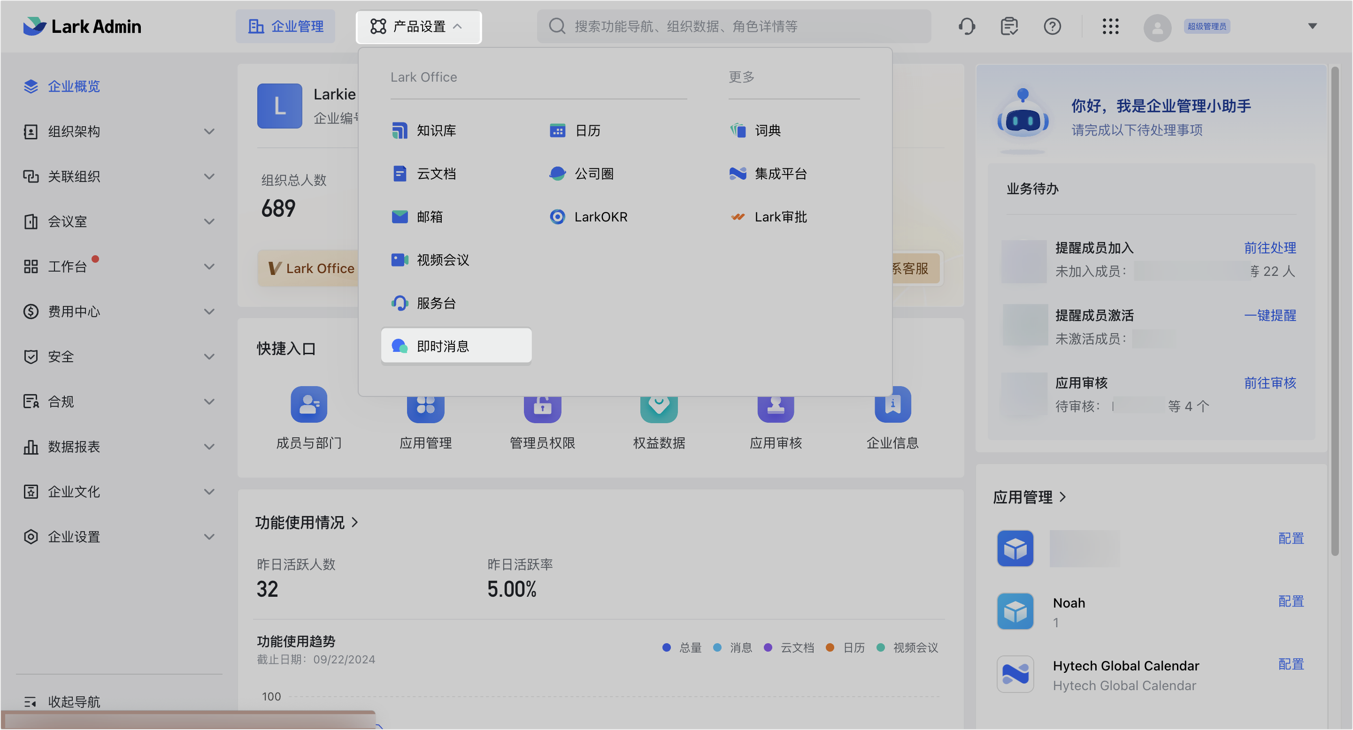Open 集成平台 under 更多
The image size is (1353, 730).
click(768, 174)
